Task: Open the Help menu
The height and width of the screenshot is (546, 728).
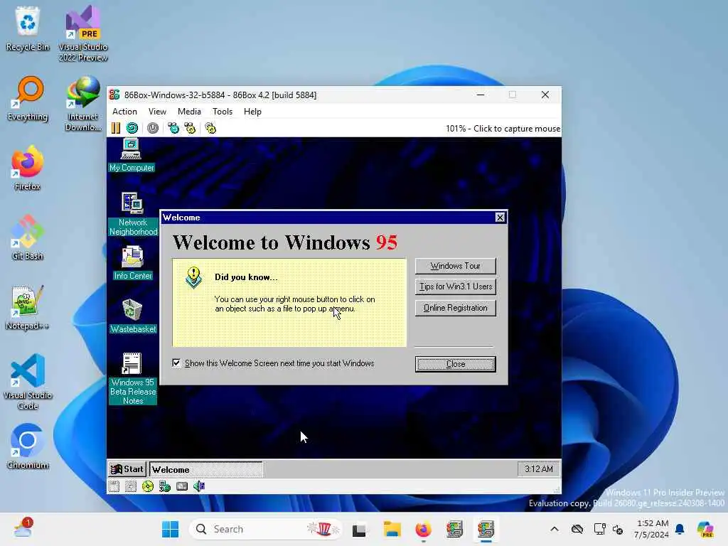Action: coord(252,112)
